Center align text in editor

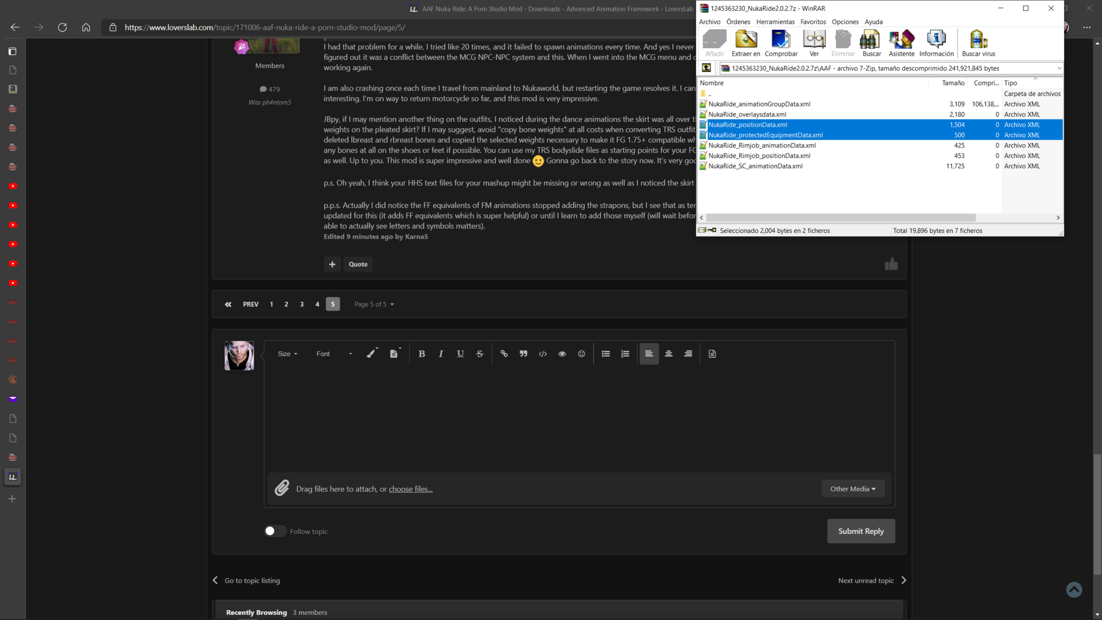[669, 354]
